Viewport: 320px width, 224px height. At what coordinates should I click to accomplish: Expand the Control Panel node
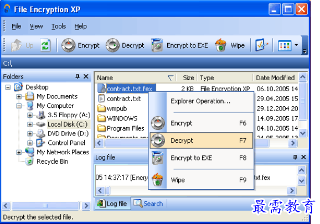(x=30, y=143)
